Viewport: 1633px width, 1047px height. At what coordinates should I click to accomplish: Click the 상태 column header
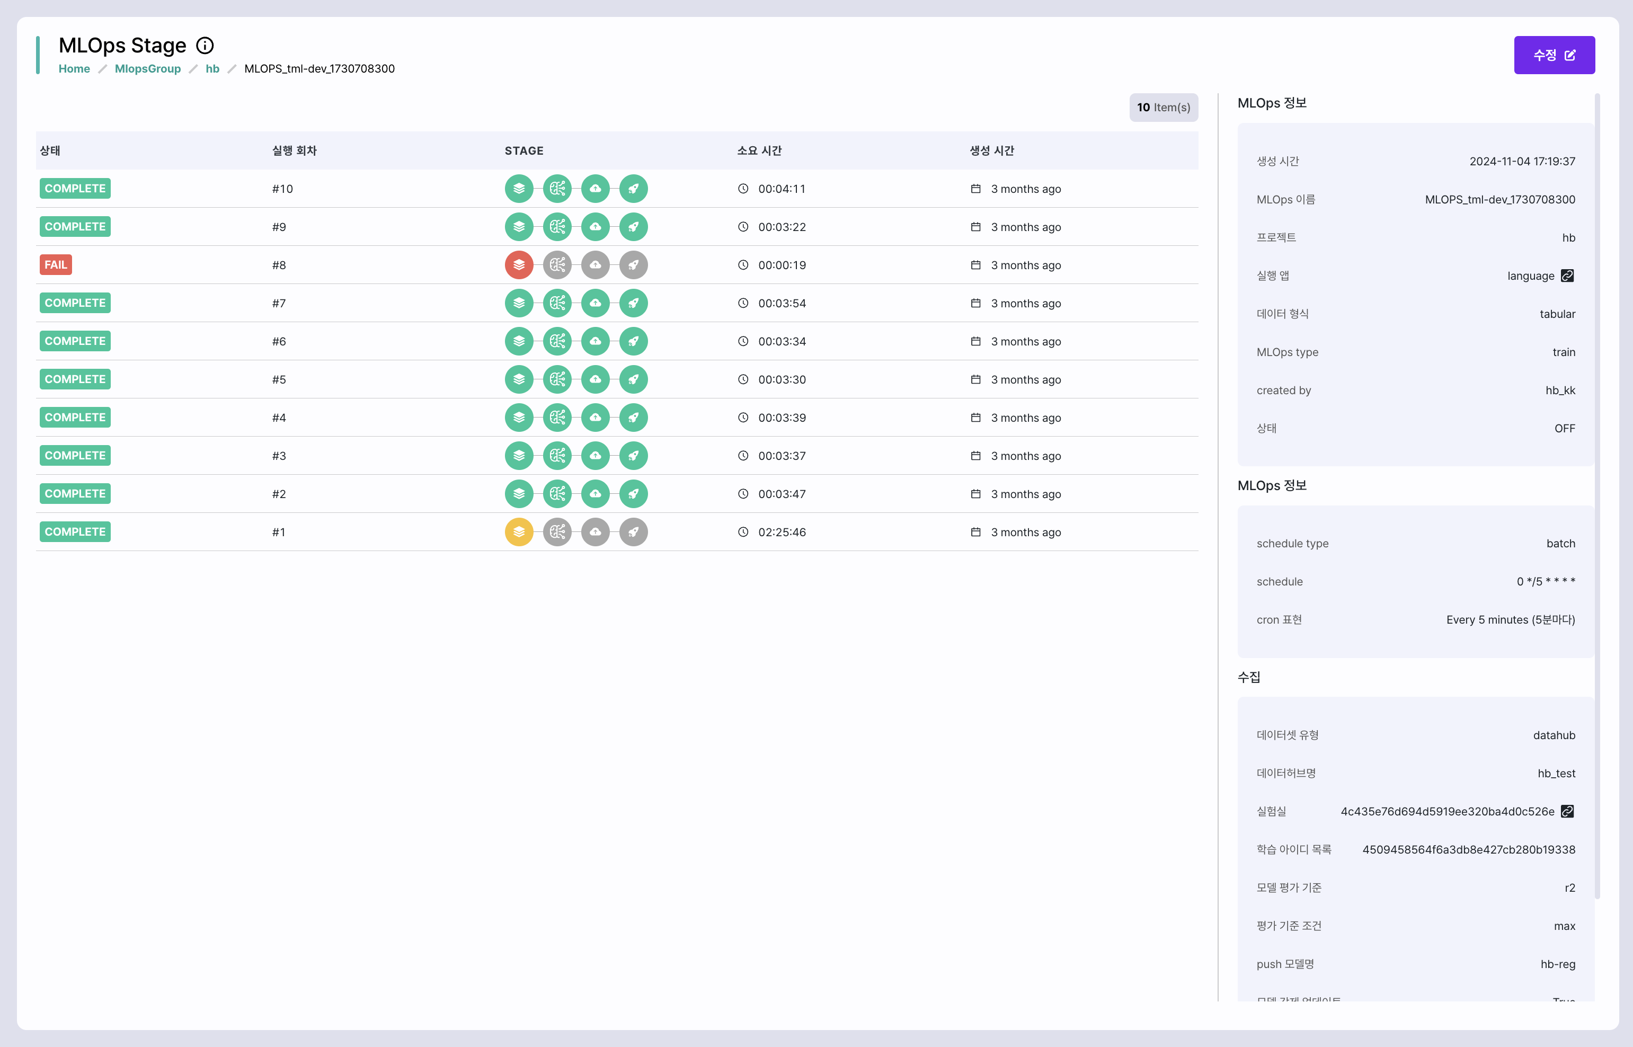coord(50,151)
